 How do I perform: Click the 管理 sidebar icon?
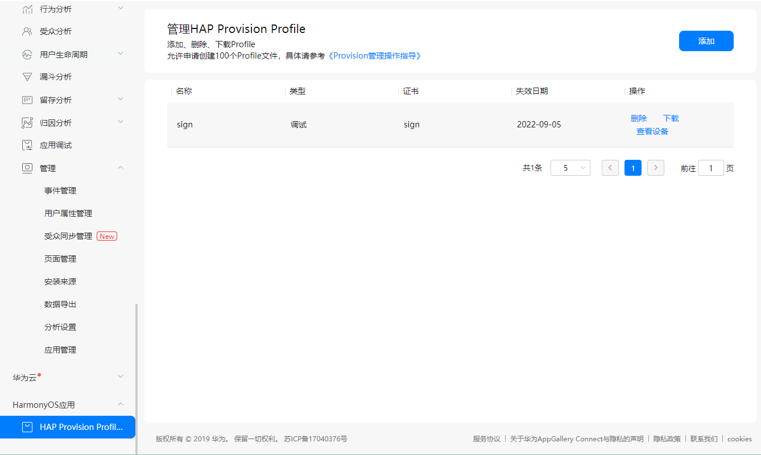tap(27, 168)
